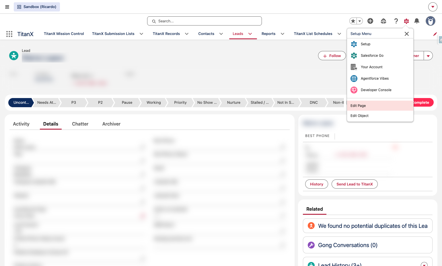Click the Setup gear icon
442x266 pixels.
point(406,21)
